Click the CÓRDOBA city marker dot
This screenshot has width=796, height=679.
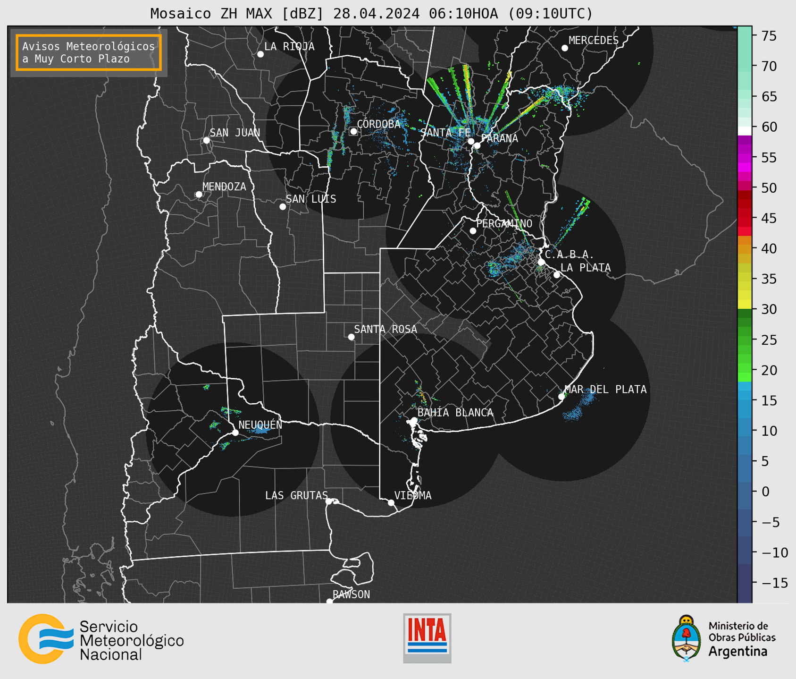(x=353, y=131)
